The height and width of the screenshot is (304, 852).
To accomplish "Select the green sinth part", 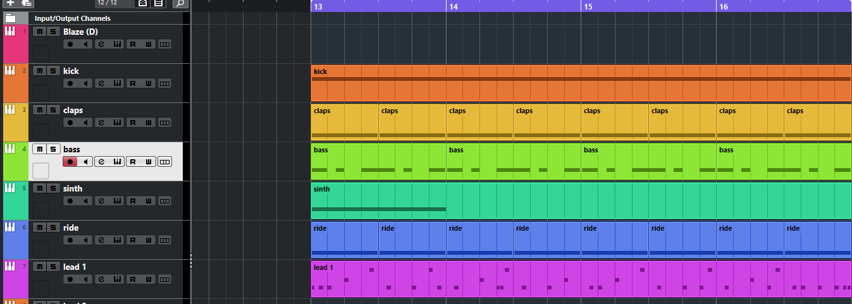I will [581, 201].
